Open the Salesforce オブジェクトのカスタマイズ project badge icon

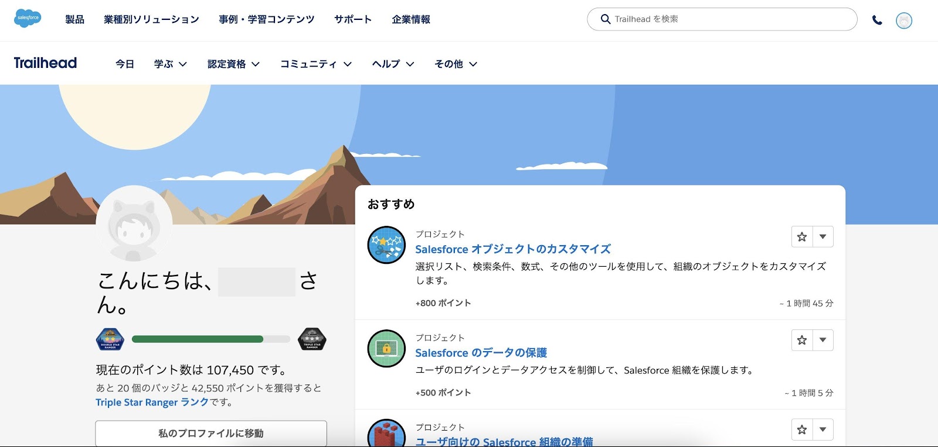click(x=386, y=245)
